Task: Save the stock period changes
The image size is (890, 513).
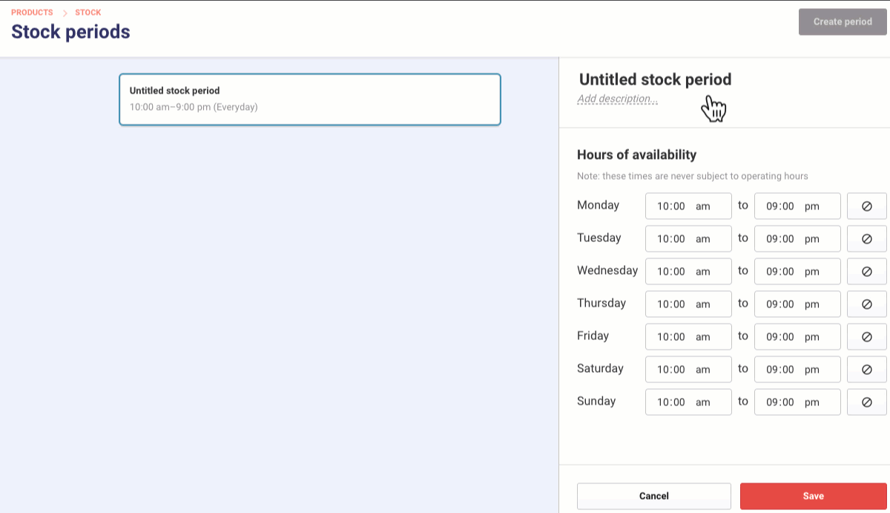Action: coord(813,496)
